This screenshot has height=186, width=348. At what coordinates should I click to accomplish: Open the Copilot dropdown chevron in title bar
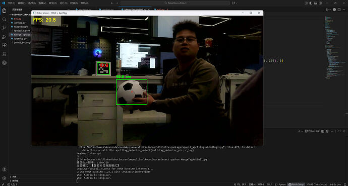click(x=237, y=3)
